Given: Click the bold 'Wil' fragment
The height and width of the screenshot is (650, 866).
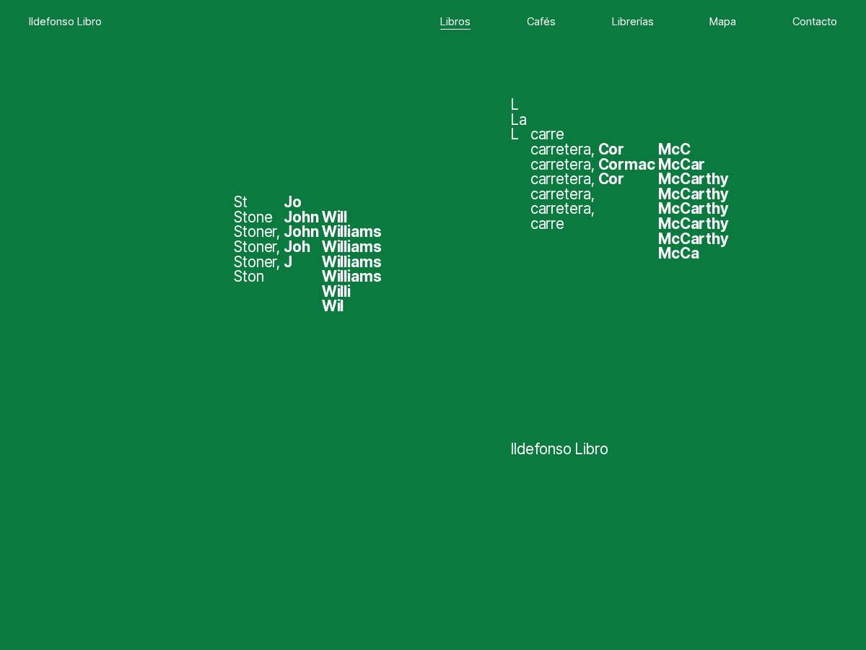Looking at the screenshot, I should [333, 306].
